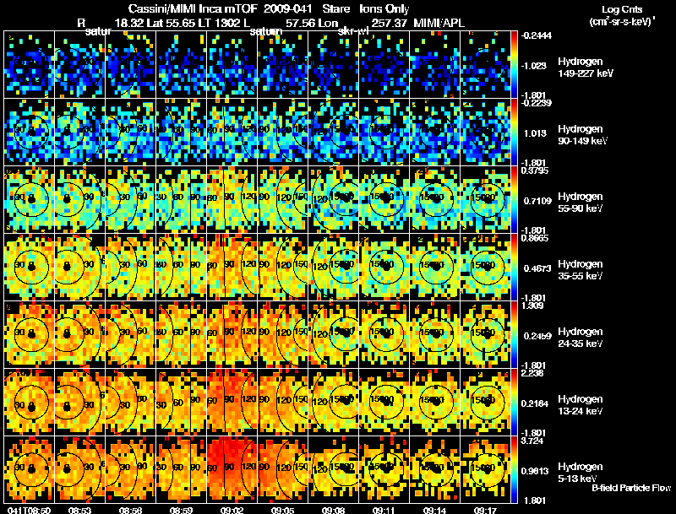Open the 5-13 keV panel at 09:02
676x514 pixels.
[x=232, y=470]
